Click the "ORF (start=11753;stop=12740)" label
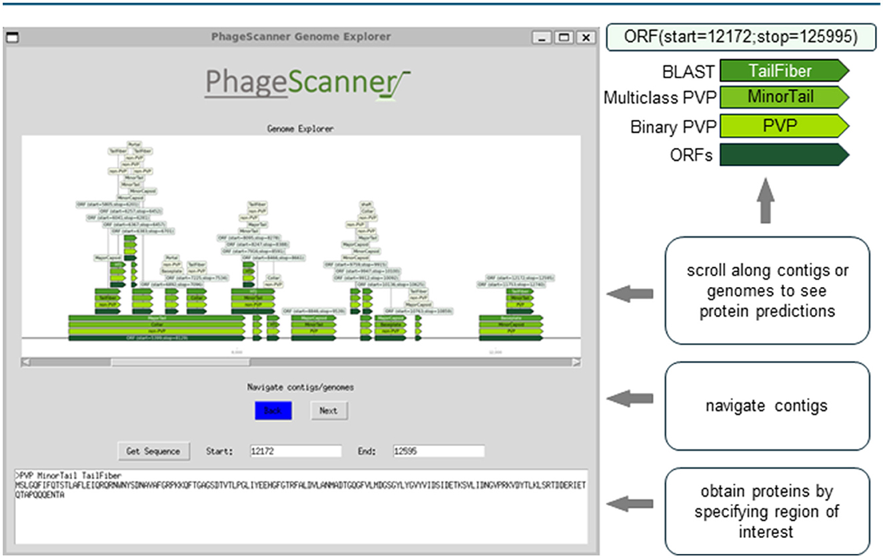This screenshot has height=558, width=883. pyautogui.click(x=511, y=284)
